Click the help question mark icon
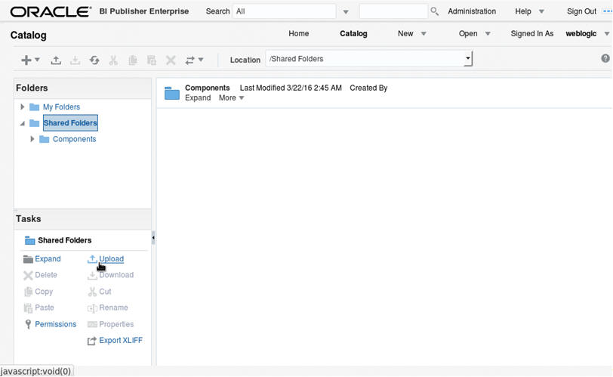Viewport: 613px width, 377px height. [x=605, y=58]
